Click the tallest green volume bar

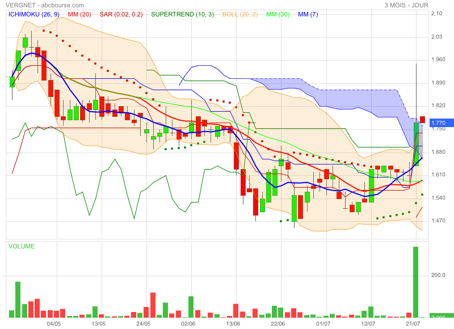(415, 282)
